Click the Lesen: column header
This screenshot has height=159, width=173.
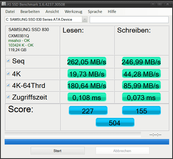73,30
